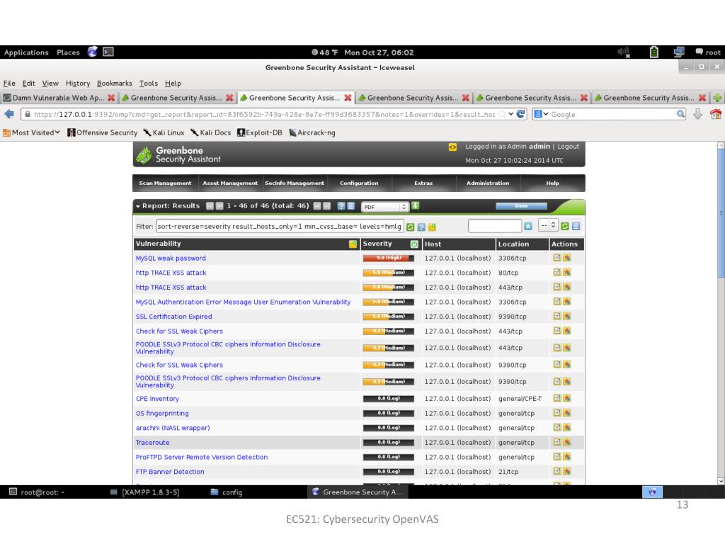
Task: Open the Extras menu
Action: [423, 183]
